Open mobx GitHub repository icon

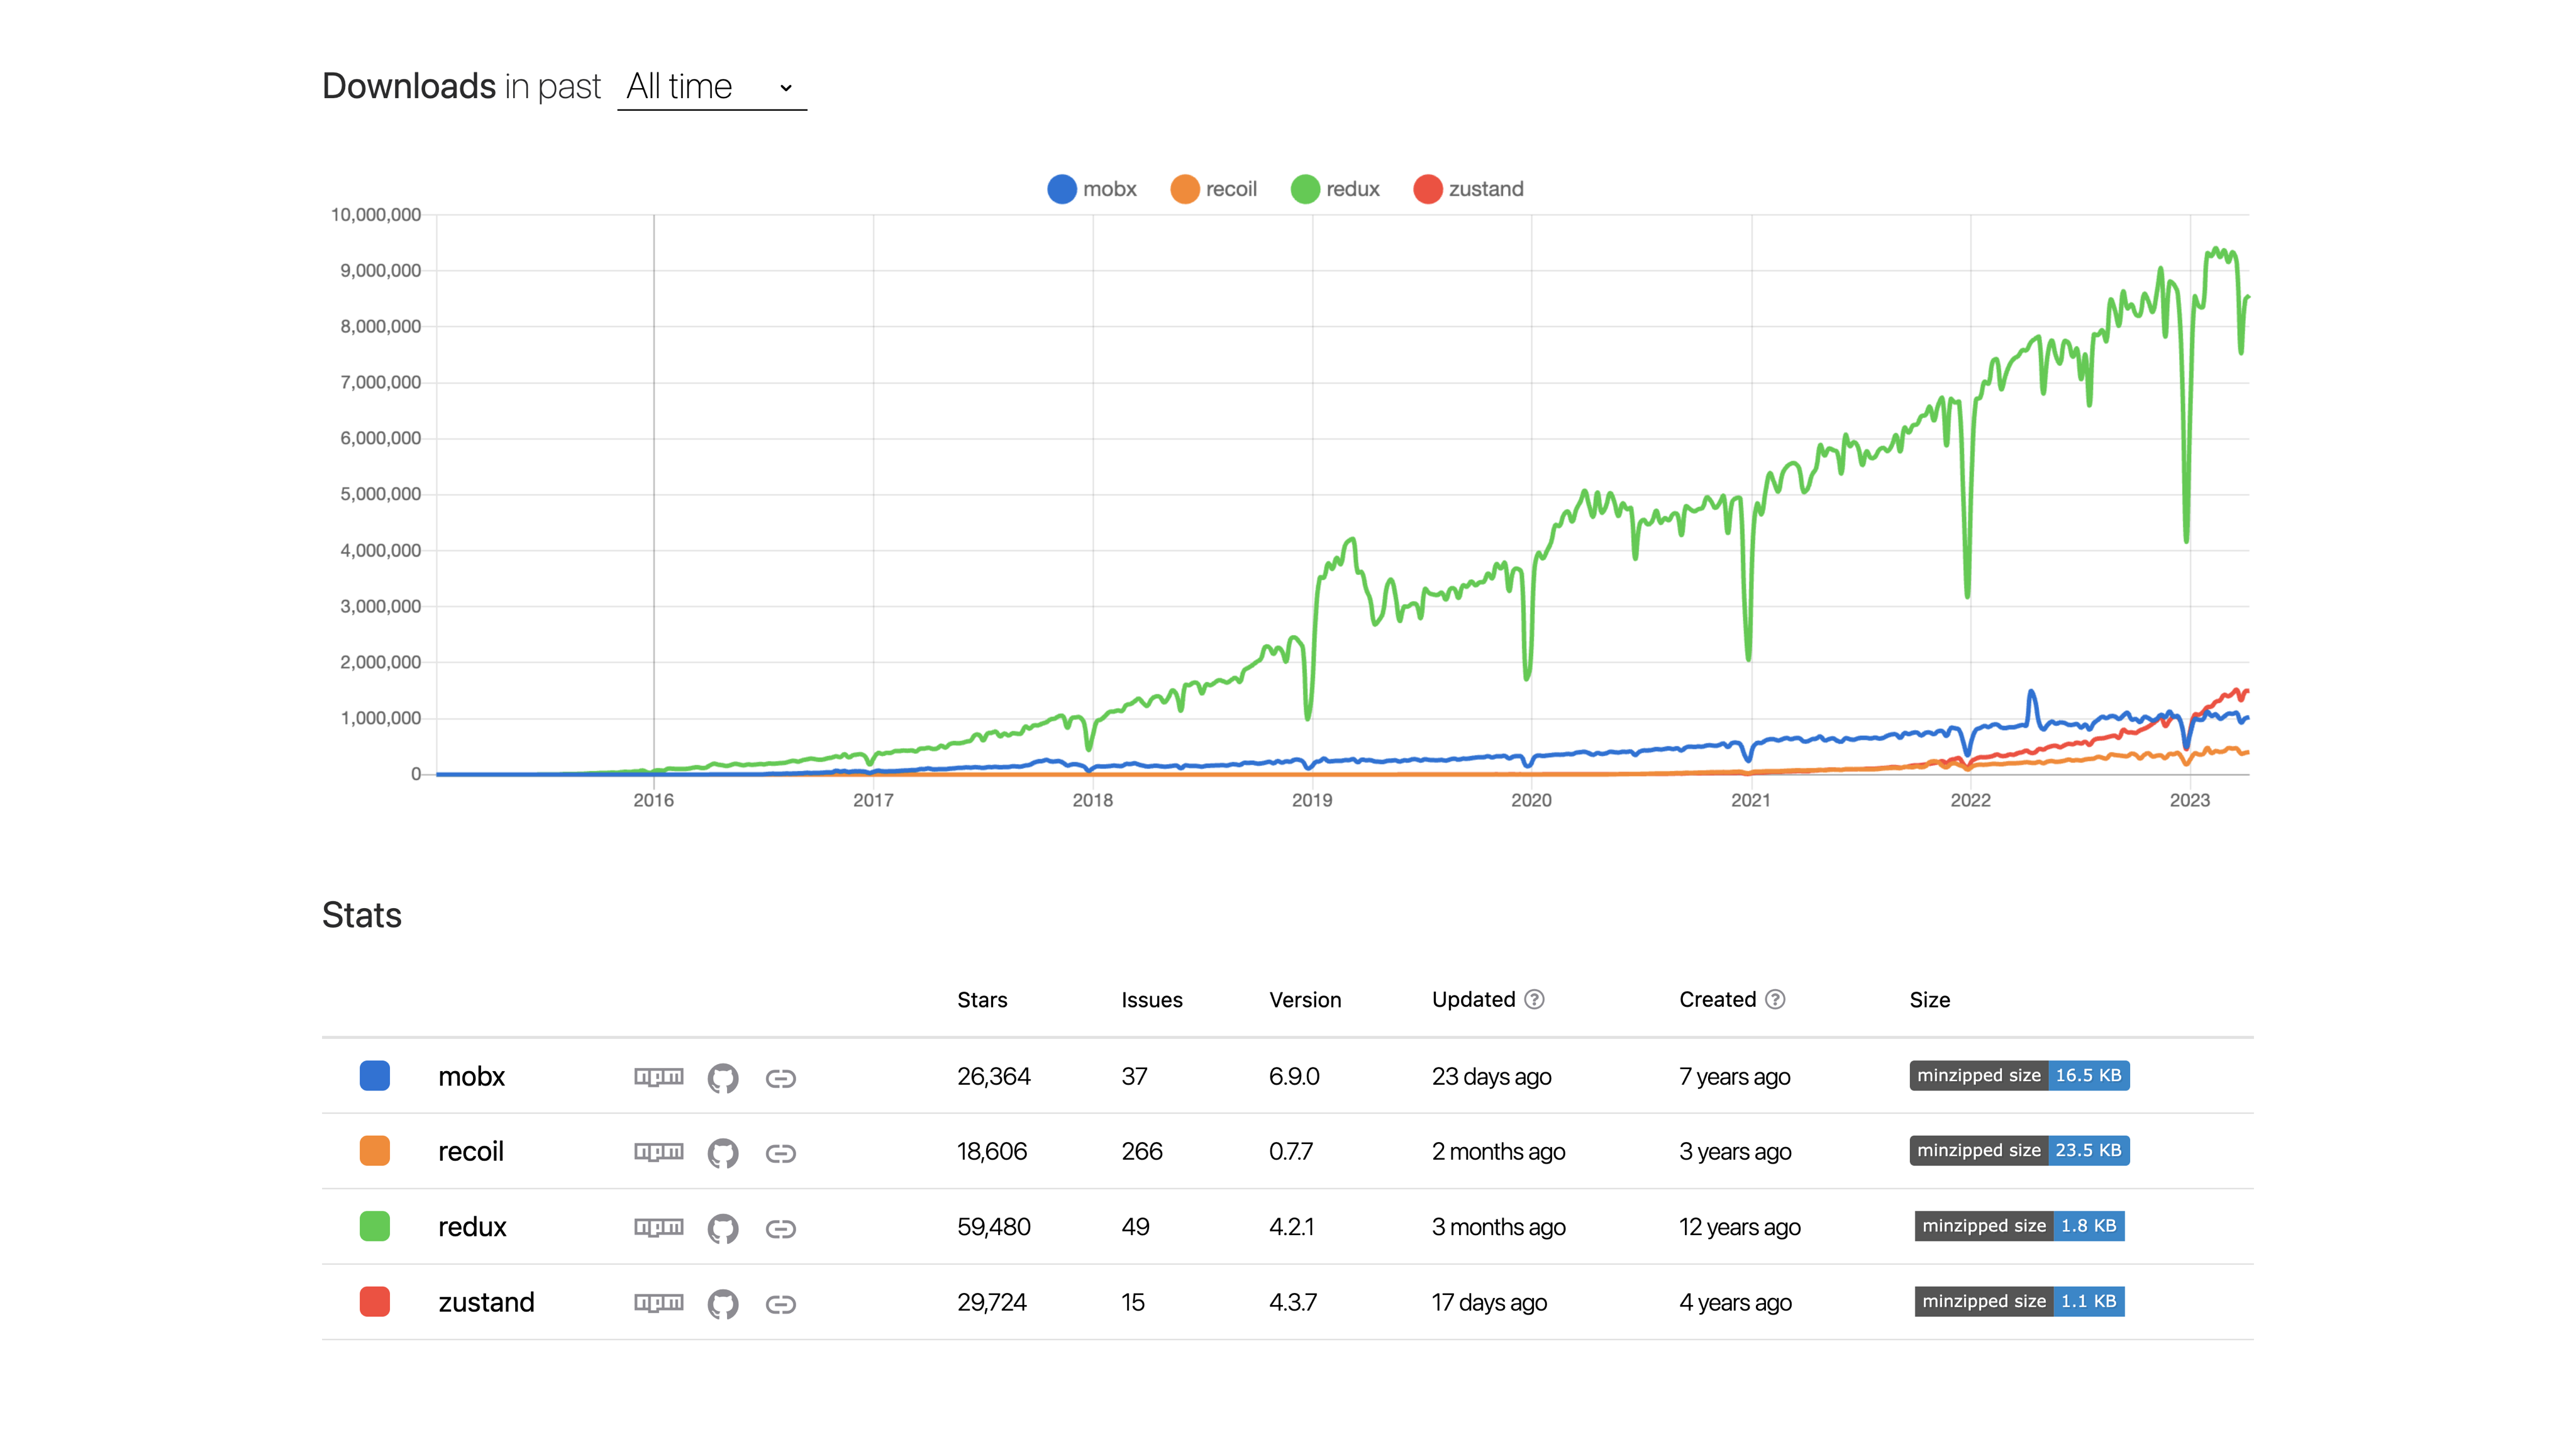pyautogui.click(x=722, y=1078)
